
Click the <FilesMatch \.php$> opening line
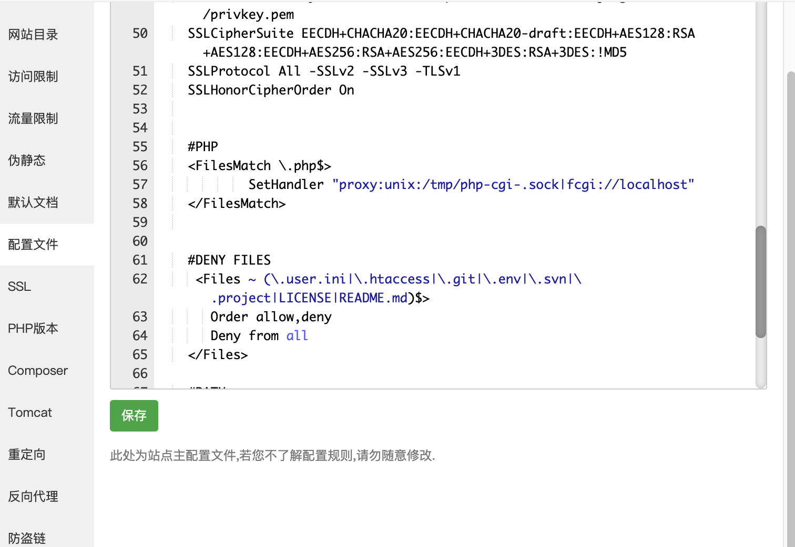[259, 166]
